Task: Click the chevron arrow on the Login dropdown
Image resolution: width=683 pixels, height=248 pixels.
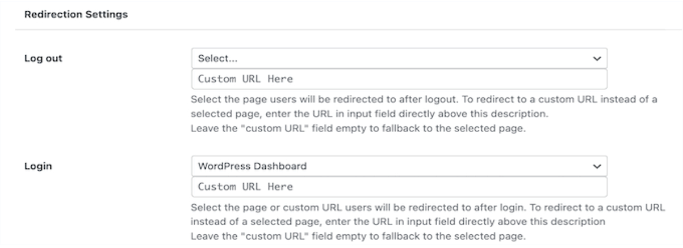Action: (x=596, y=167)
